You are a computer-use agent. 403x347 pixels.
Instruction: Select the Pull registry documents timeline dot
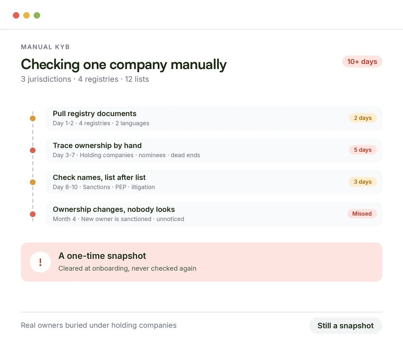click(x=33, y=118)
